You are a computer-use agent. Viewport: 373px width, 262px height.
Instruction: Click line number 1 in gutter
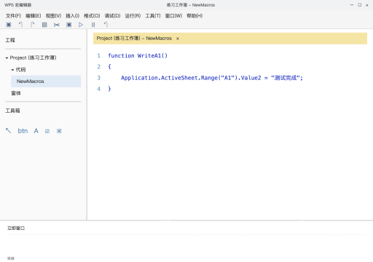click(99, 56)
